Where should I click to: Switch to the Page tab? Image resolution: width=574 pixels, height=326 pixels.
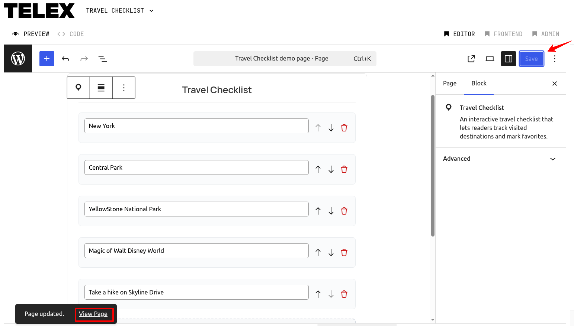449,83
